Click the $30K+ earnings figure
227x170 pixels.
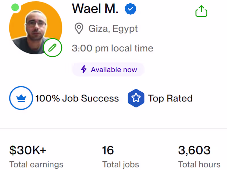28,150
